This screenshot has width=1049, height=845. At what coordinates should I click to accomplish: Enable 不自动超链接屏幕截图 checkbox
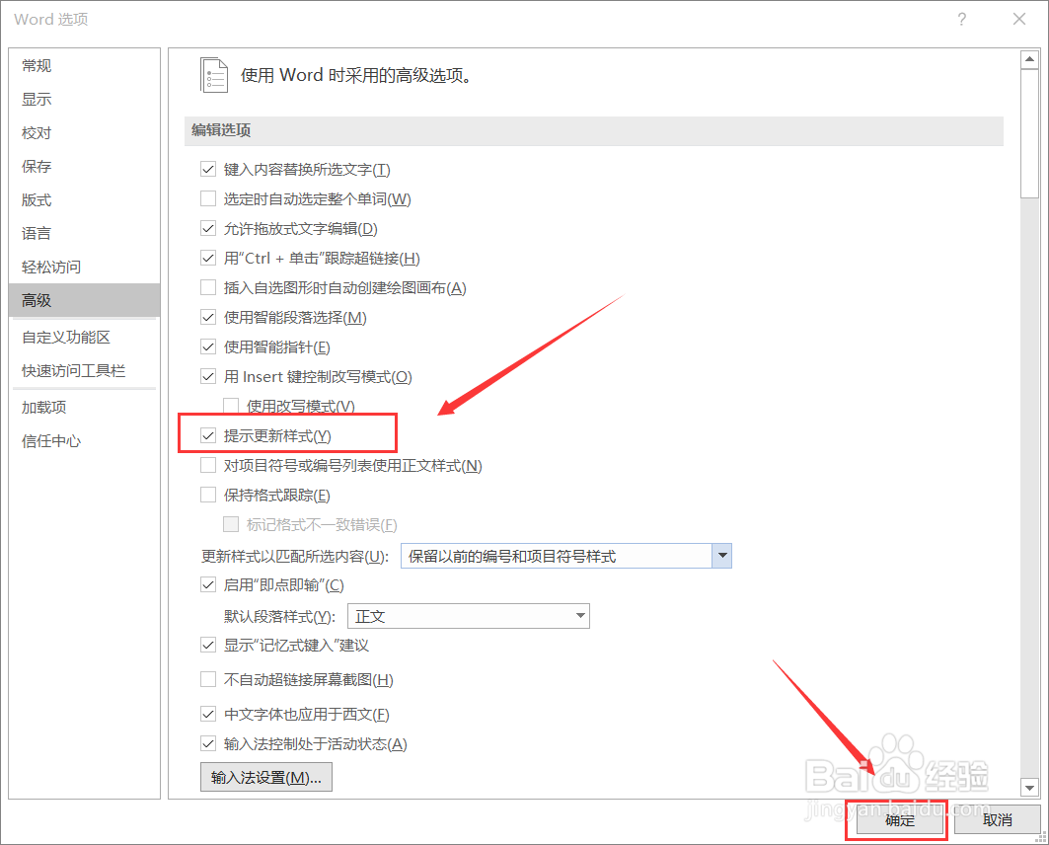pyautogui.click(x=208, y=680)
